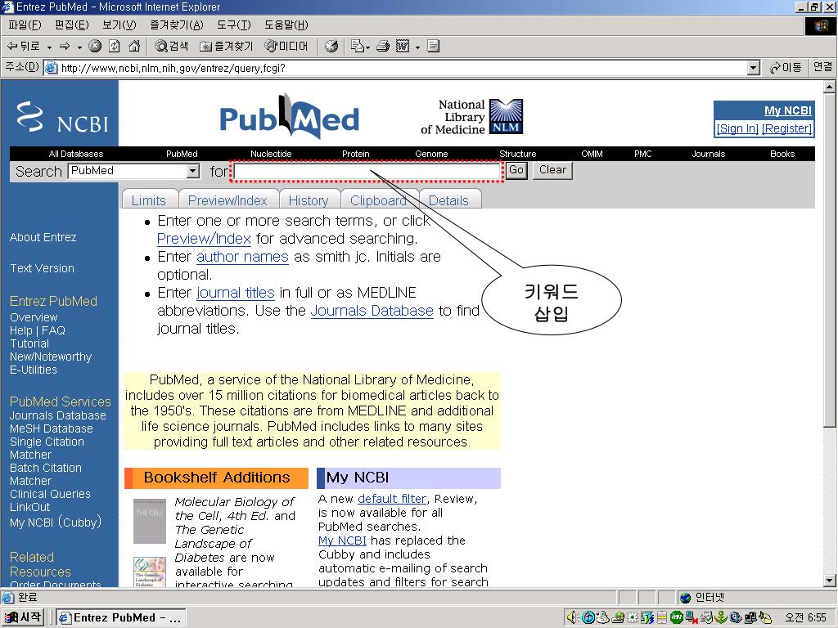Select Nucleotide in the black database bar
This screenshot has width=838, height=628.
coord(271,154)
